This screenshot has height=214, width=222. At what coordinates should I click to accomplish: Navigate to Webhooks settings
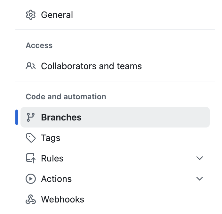(x=63, y=199)
